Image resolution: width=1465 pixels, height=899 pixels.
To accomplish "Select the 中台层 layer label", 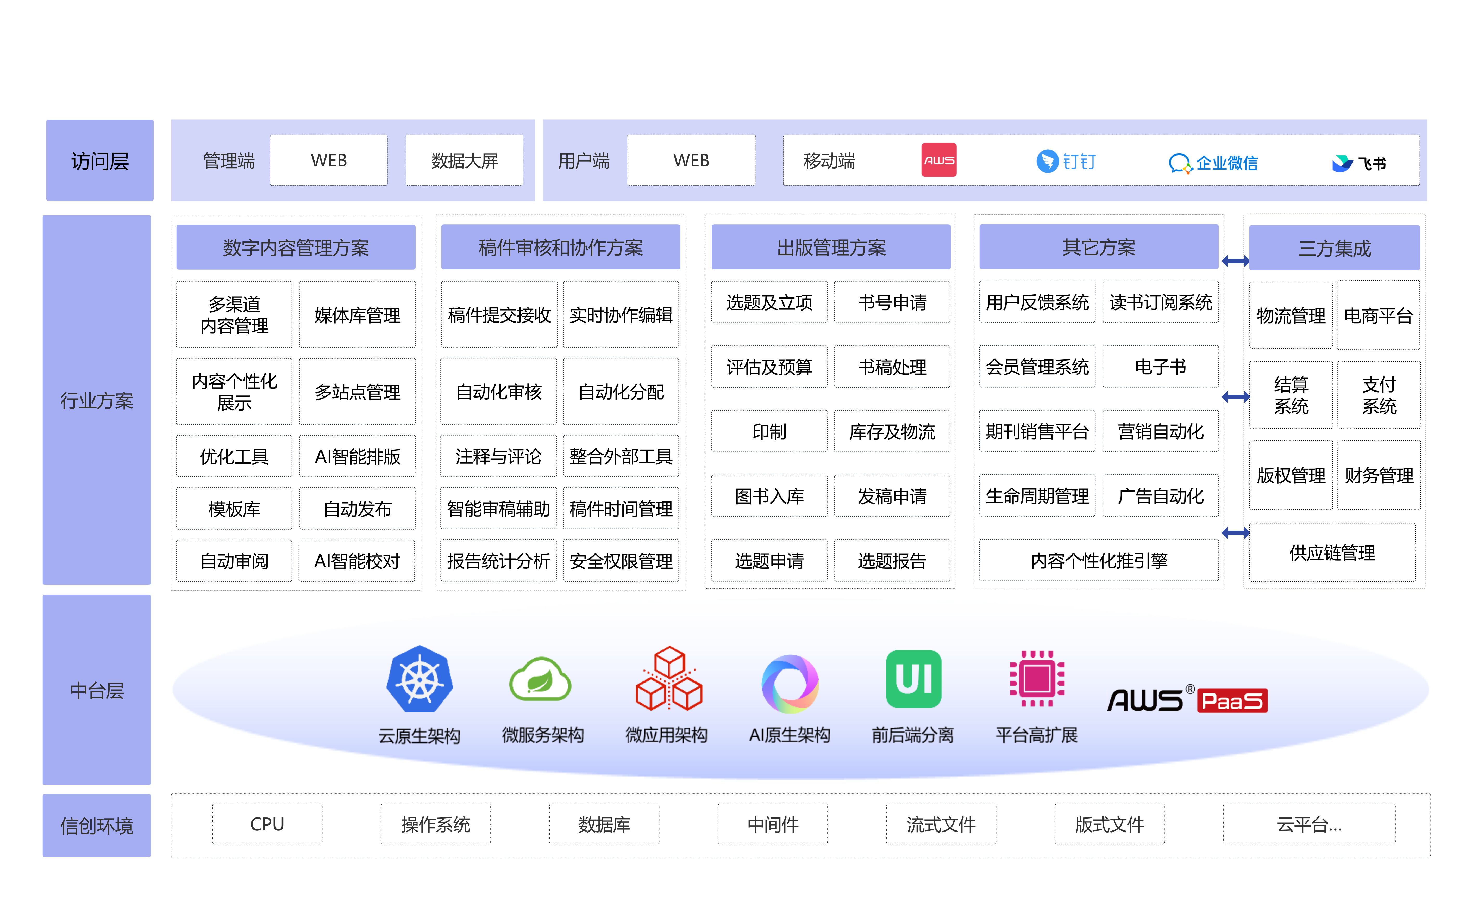I will (96, 690).
